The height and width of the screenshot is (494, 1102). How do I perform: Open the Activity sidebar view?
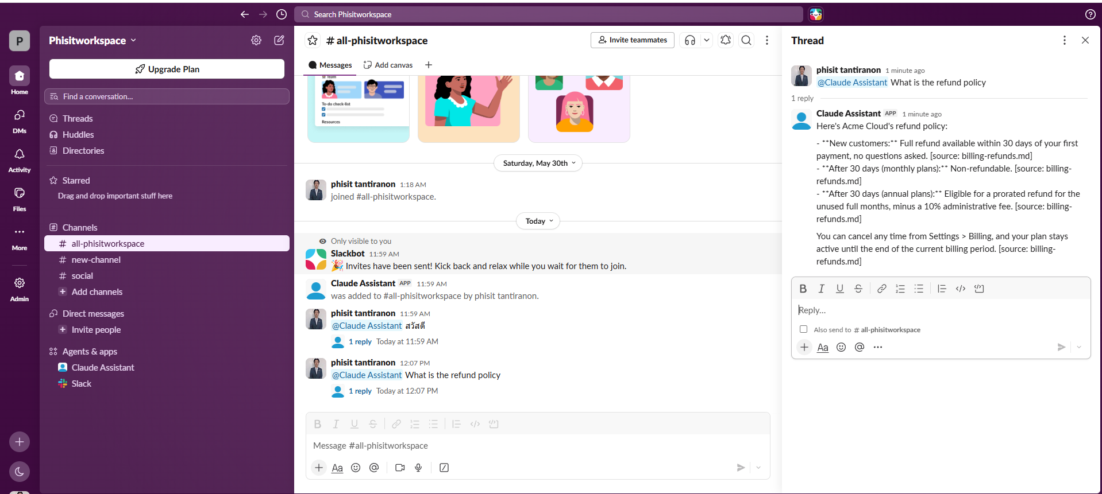[20, 160]
